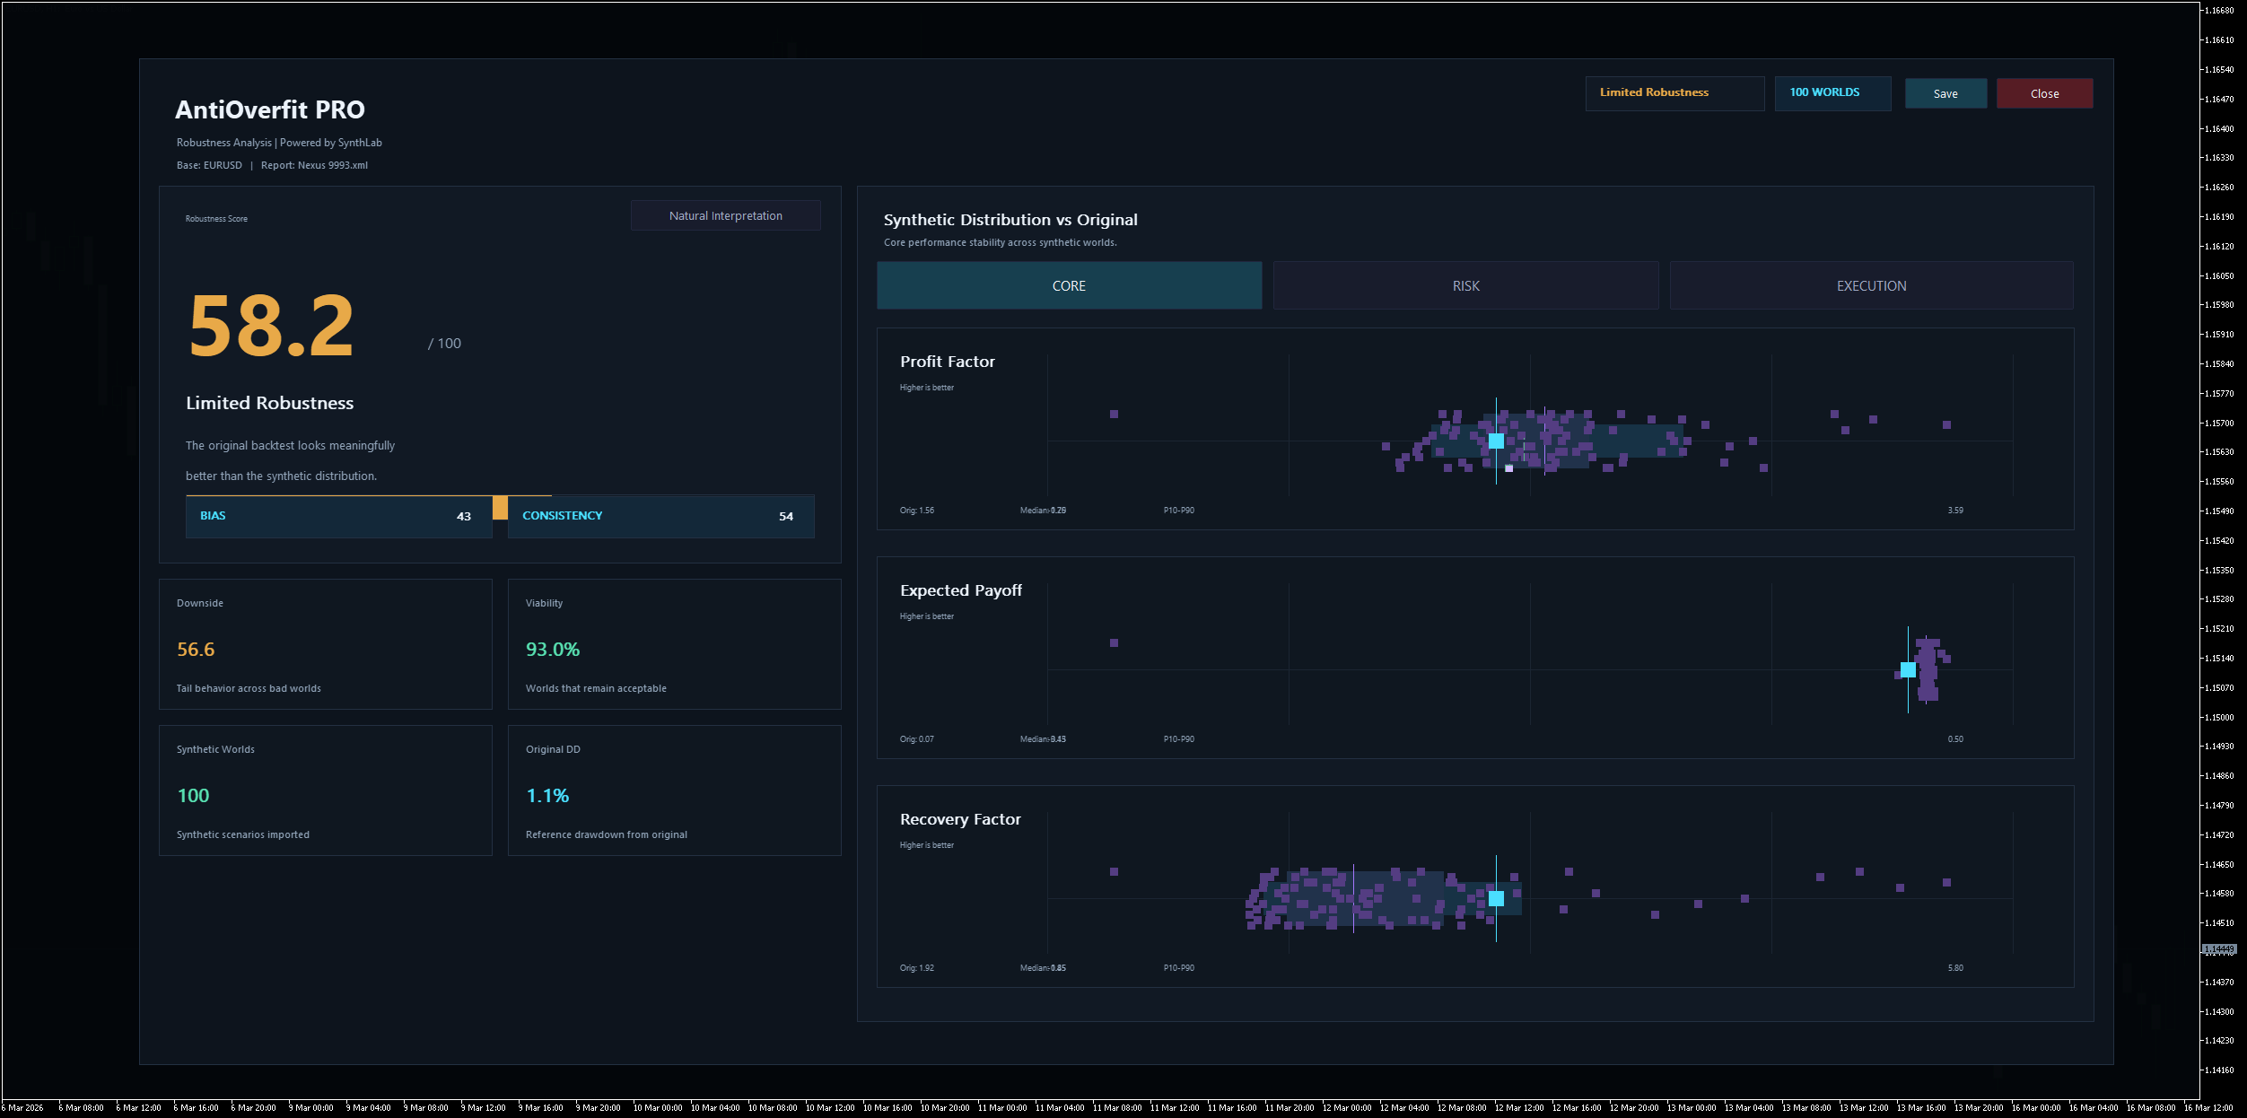Open the Viability 93.0% card

[674, 644]
